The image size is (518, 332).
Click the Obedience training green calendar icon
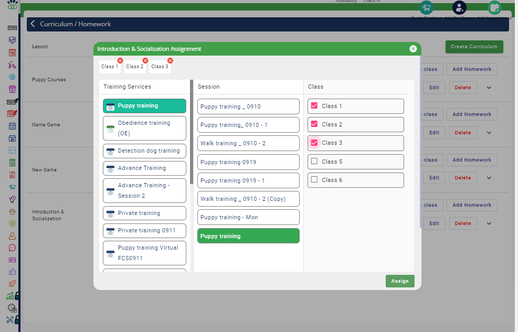110,128
